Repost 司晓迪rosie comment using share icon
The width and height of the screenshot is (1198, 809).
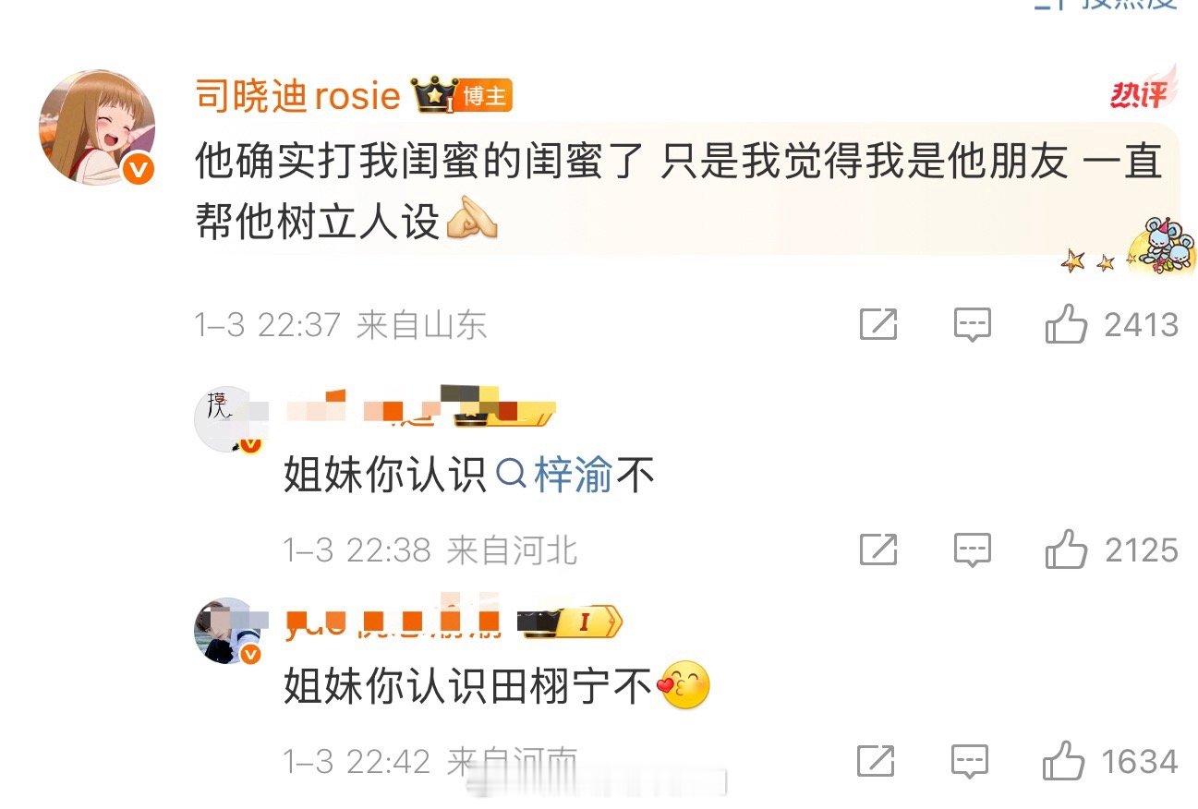[878, 325]
